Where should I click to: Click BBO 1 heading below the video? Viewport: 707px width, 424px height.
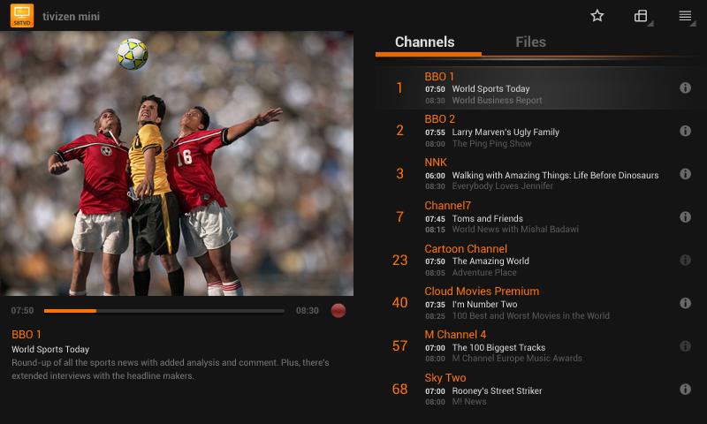[27, 334]
